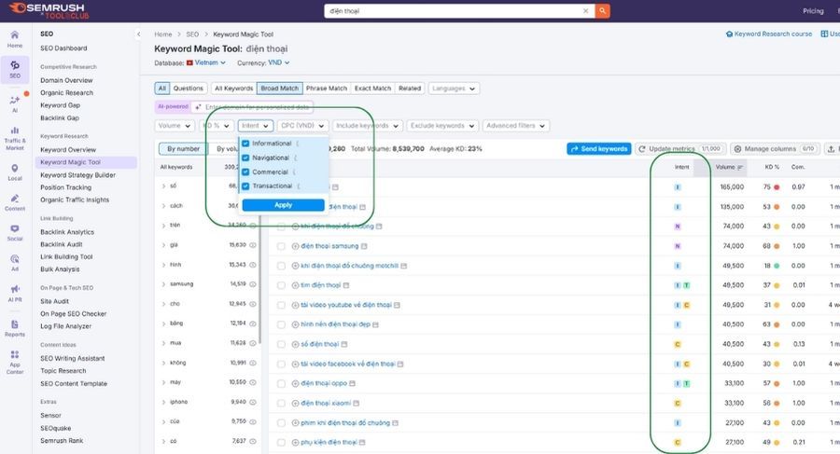Open the App Center sidebar icon
The height and width of the screenshot is (454, 840).
click(14, 362)
